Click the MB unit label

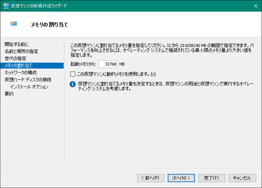point(122,64)
